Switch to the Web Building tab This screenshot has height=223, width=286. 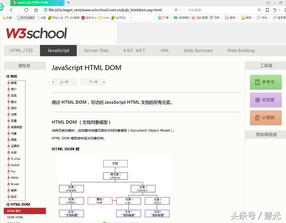pos(241,50)
